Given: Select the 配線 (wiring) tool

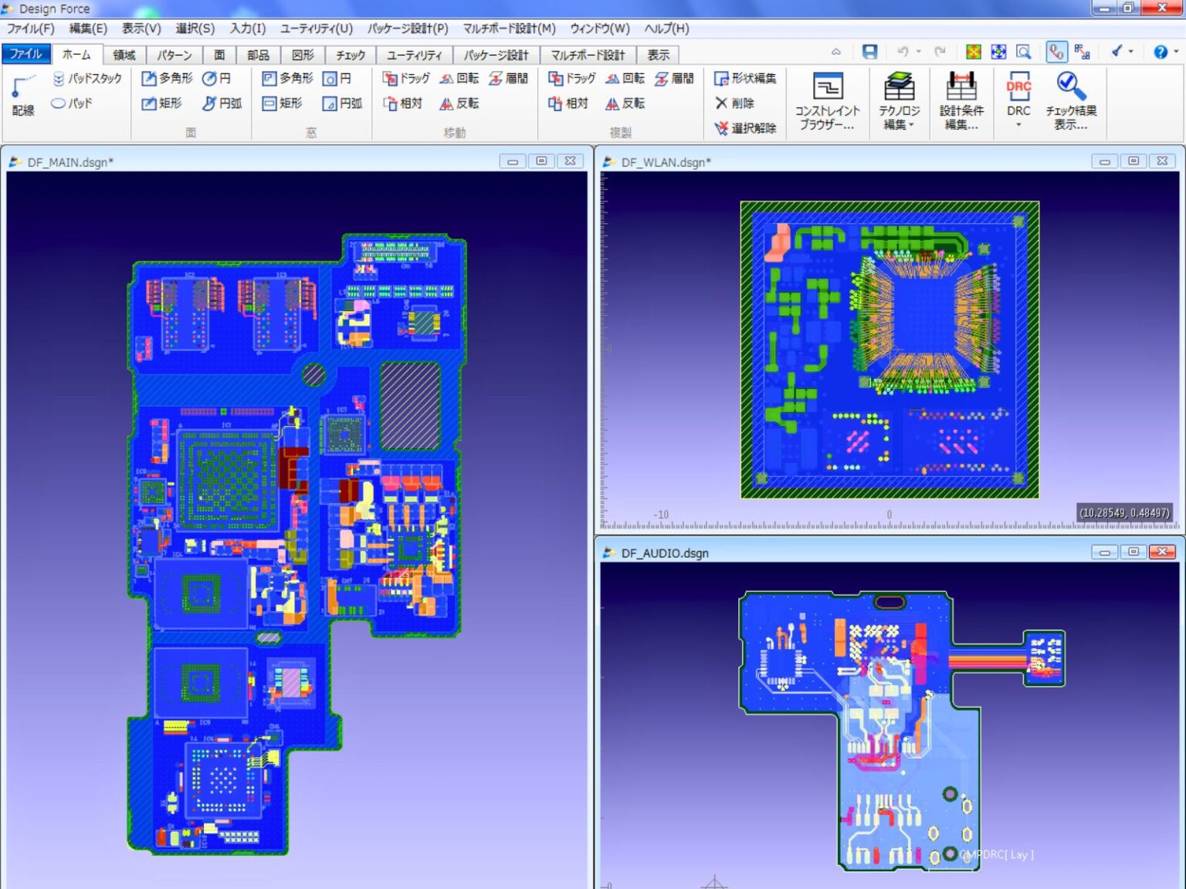Looking at the screenshot, I should 23,95.
